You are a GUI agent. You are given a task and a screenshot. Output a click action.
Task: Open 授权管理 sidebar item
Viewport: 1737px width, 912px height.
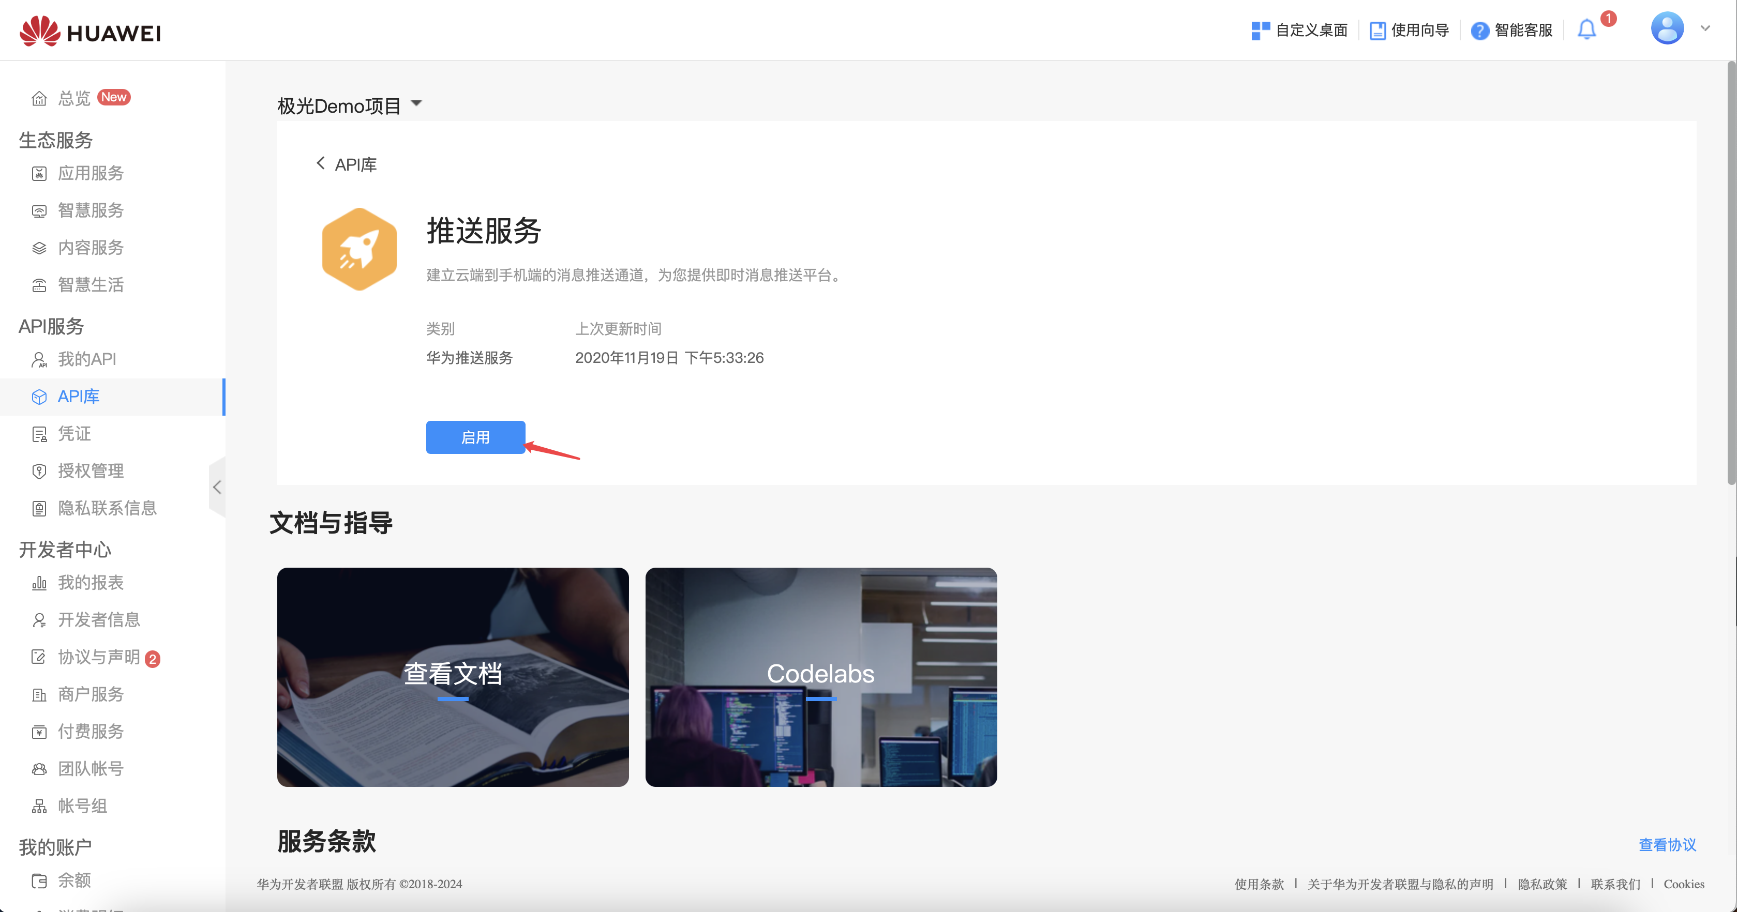(91, 470)
